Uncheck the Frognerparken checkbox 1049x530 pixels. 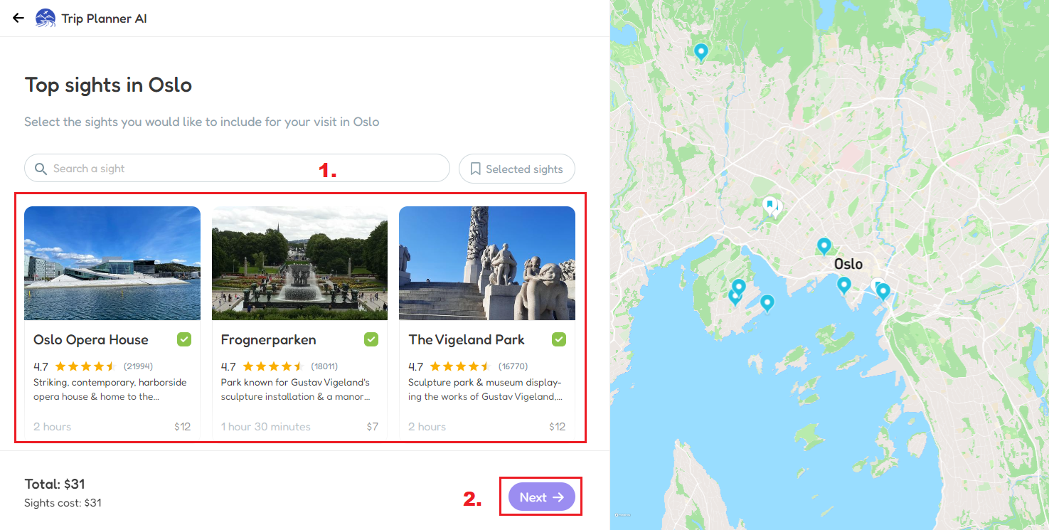[371, 339]
